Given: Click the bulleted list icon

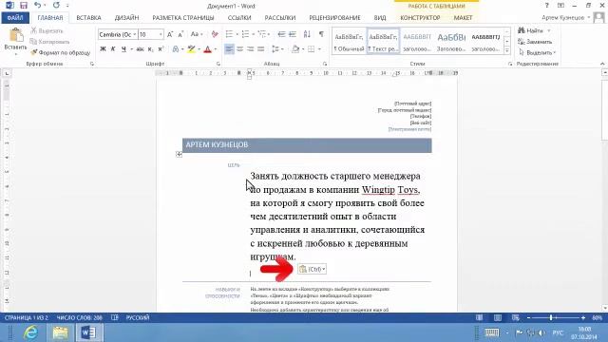Looking at the screenshot, I should pyautogui.click(x=229, y=34).
